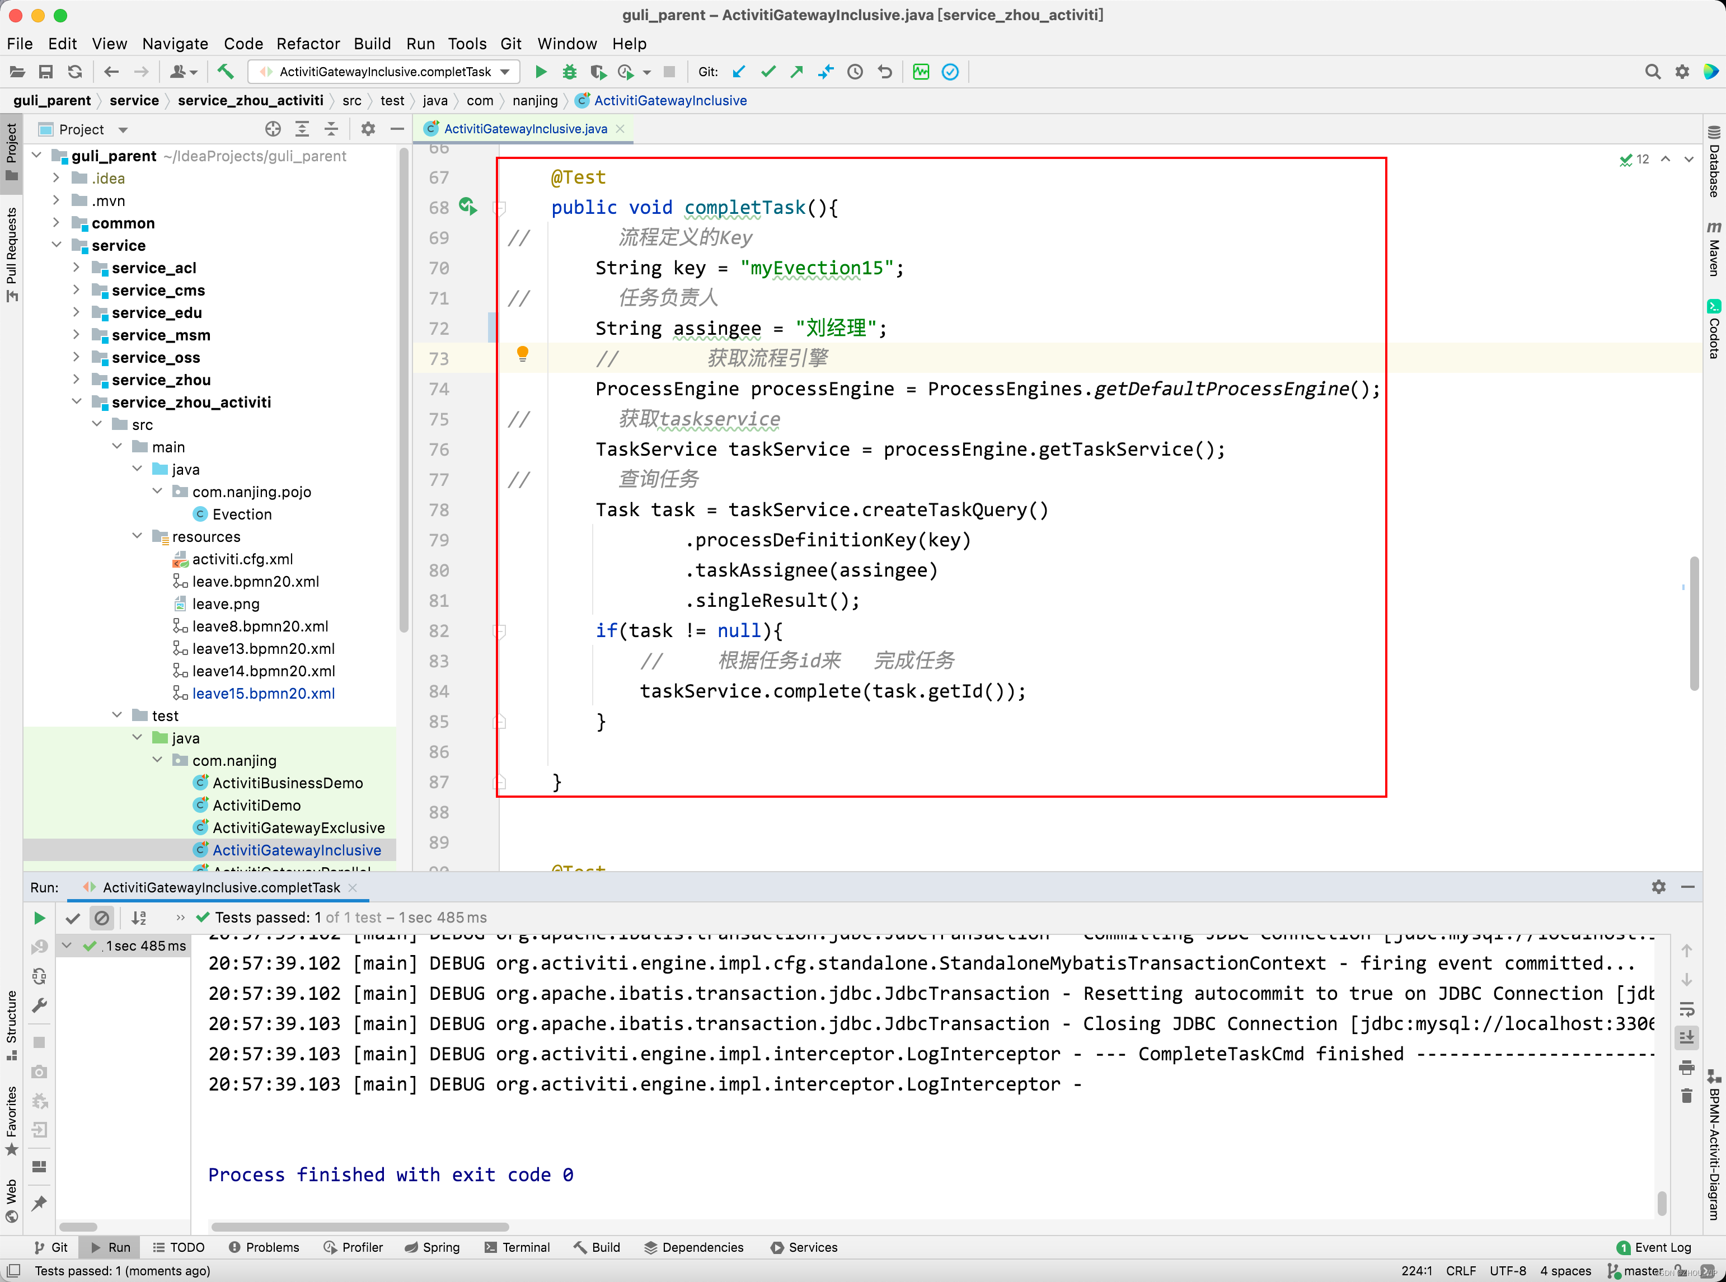Image resolution: width=1726 pixels, height=1282 pixels.
Task: Toggle scroll to end in console
Action: click(x=1686, y=1038)
